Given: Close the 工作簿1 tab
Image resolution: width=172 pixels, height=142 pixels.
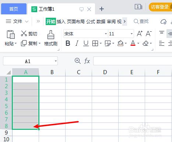Looking at the screenshot, I should [89, 9].
